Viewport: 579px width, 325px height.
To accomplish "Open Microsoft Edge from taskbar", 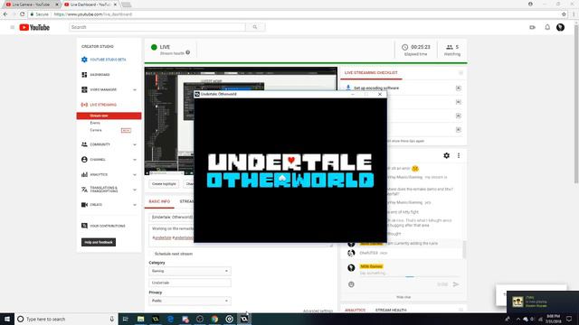I will point(170,319).
